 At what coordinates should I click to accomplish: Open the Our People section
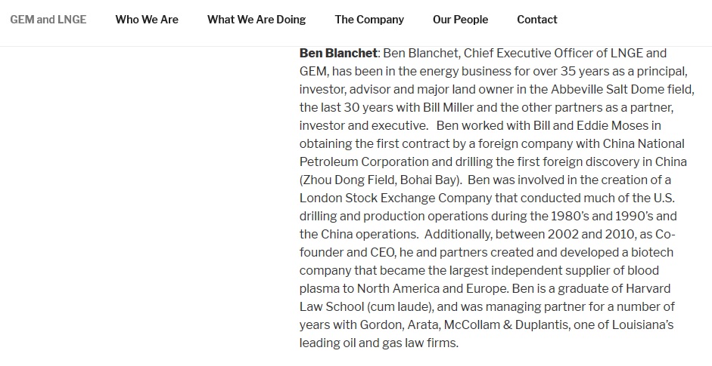pyautogui.click(x=460, y=20)
